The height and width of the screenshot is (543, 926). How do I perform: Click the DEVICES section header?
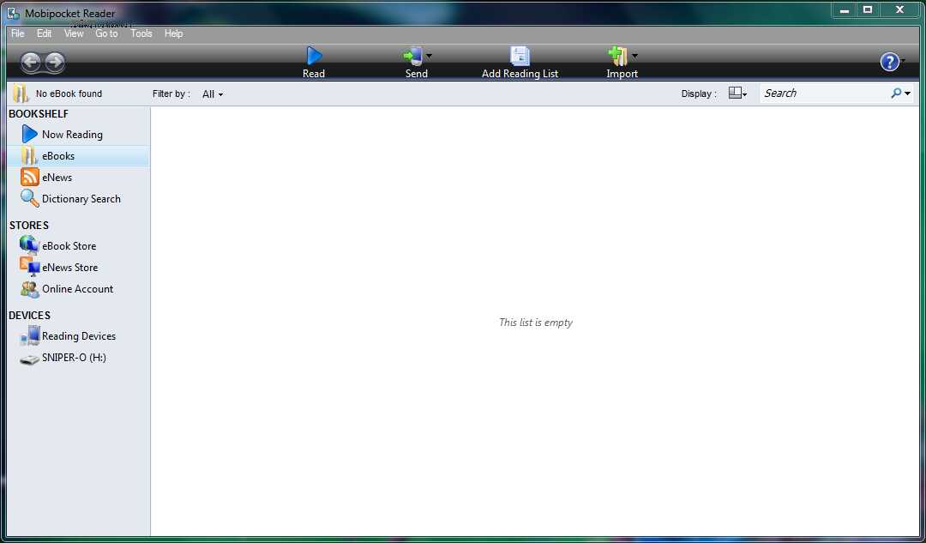[29, 316]
